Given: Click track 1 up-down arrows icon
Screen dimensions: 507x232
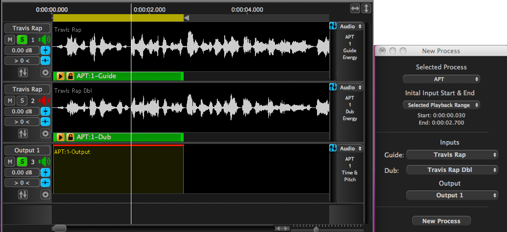Looking at the screenshot, I should click(23, 72).
